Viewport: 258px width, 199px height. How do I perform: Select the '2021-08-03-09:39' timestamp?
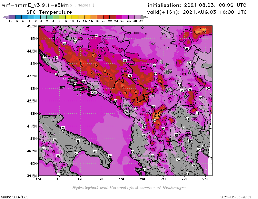coord(236,197)
